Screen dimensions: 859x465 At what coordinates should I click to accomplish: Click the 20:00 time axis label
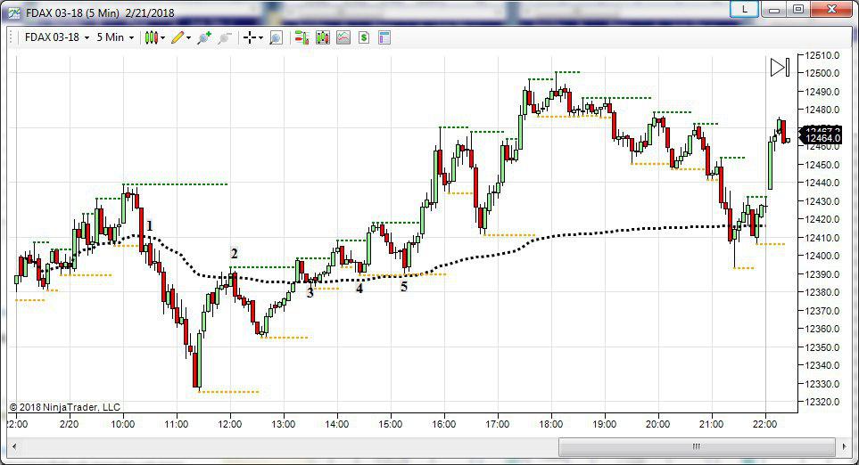click(658, 424)
